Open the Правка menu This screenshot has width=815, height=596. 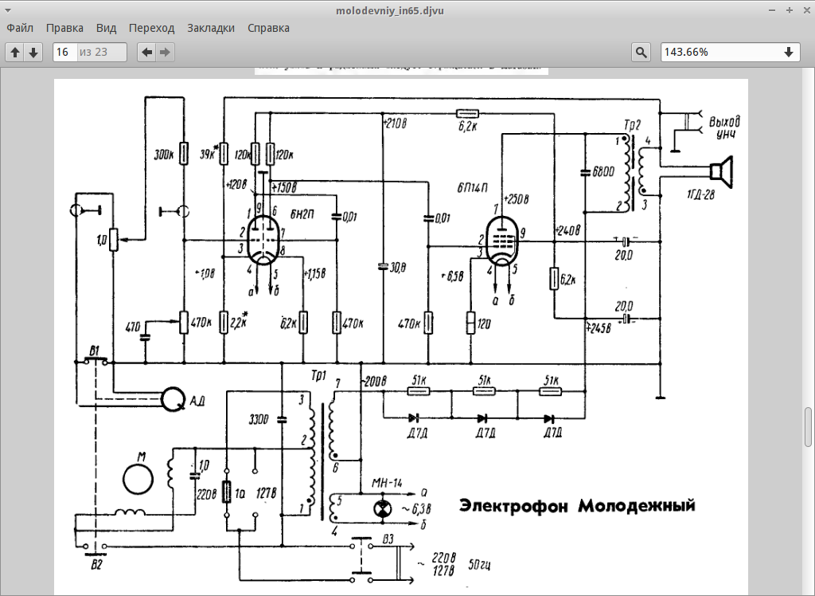point(64,28)
